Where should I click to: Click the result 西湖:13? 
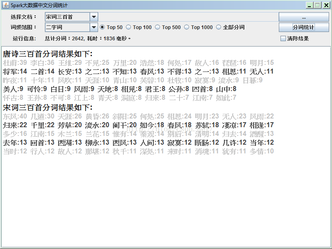tap(70, 143)
